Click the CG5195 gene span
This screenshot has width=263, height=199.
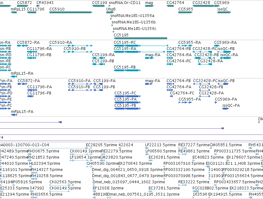click(140, 38)
